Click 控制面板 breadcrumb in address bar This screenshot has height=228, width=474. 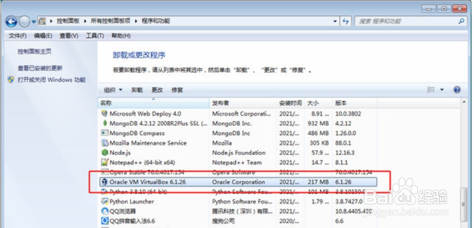click(x=68, y=21)
